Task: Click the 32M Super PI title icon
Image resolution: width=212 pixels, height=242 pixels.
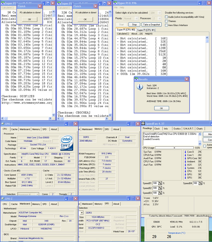Action: 59,3
